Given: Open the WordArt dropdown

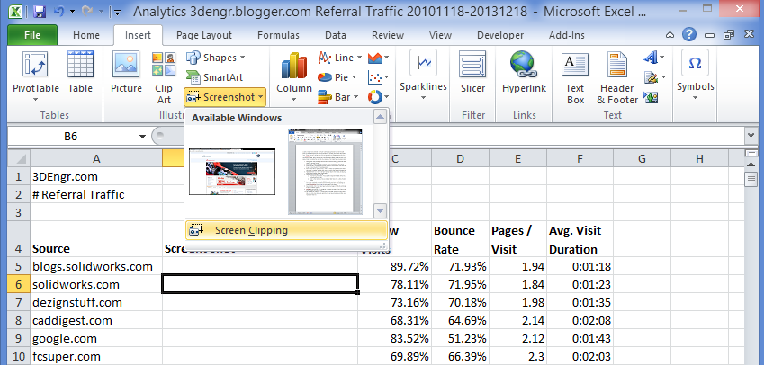Looking at the screenshot, I should (x=654, y=58).
